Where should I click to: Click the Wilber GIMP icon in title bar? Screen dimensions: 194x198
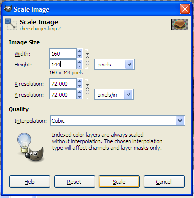(x=8, y=9)
